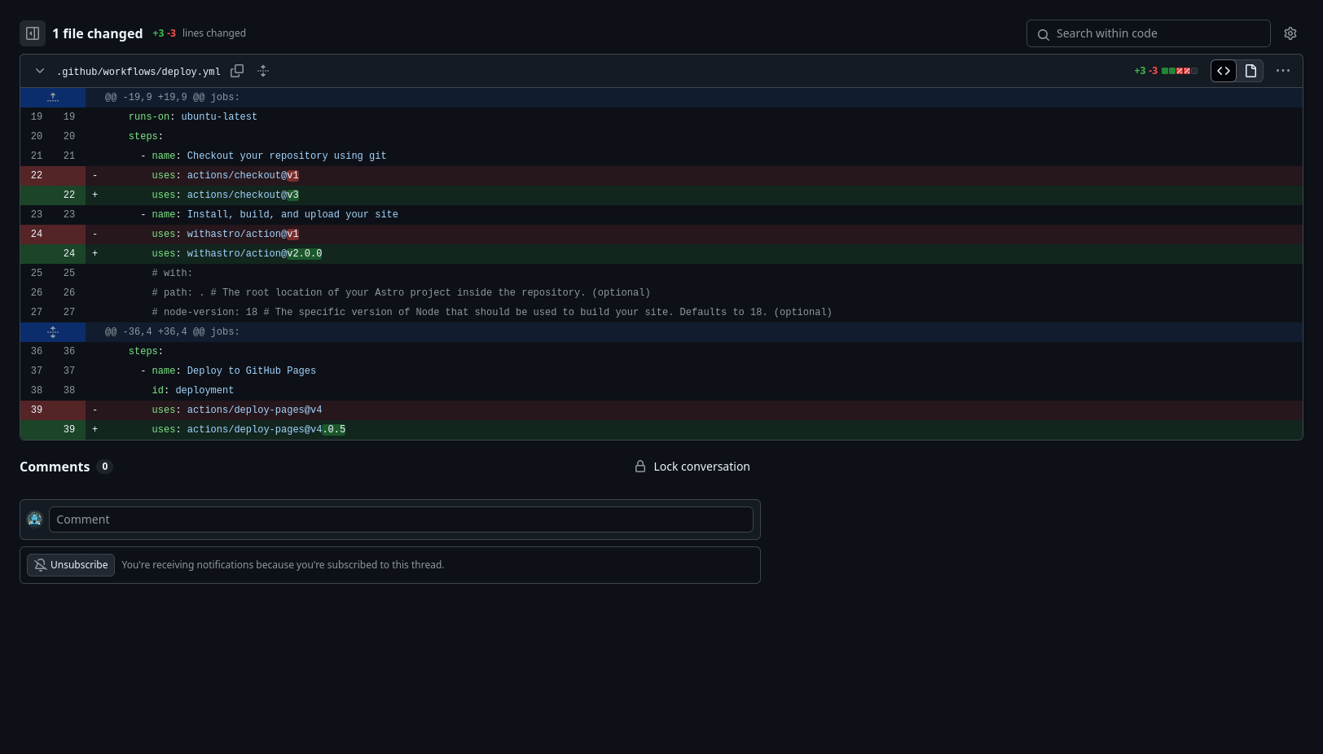The height and width of the screenshot is (754, 1323).
Task: Click the diffstat colored blocks indicator
Action: [1179, 71]
